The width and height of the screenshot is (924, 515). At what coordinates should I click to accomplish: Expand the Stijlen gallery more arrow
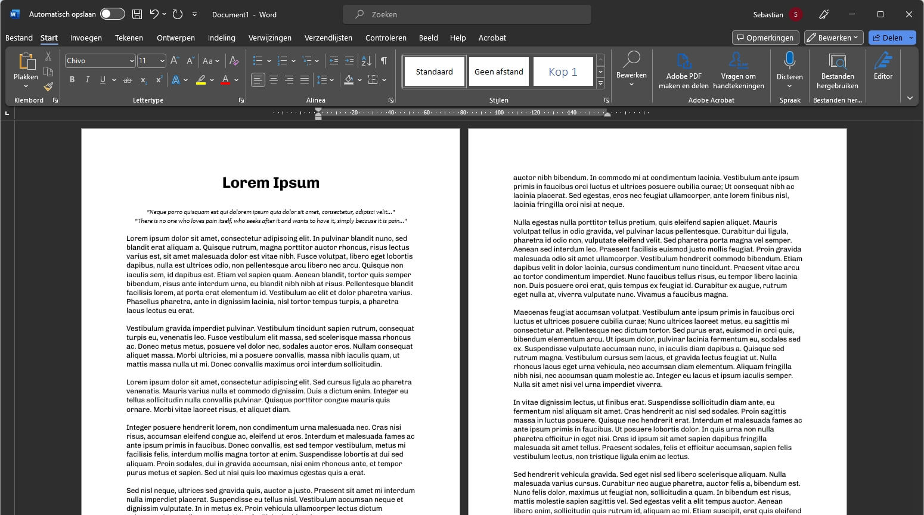(600, 84)
